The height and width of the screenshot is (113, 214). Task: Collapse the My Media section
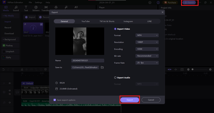pos(3,16)
